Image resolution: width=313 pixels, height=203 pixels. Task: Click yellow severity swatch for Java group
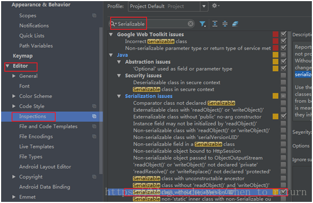[275, 55]
